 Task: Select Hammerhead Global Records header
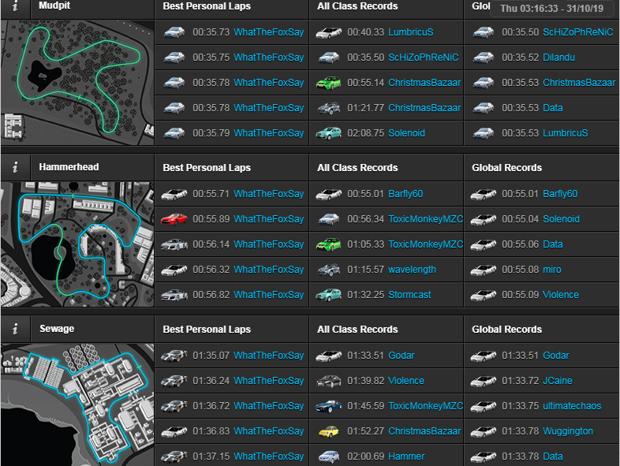click(x=506, y=168)
